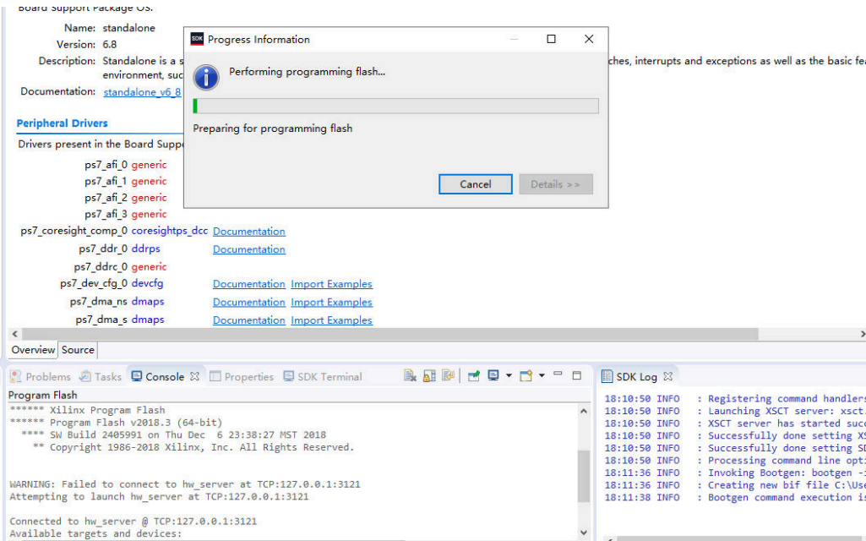The width and height of the screenshot is (866, 541).
Task: Expand the Open Console dropdown arrow
Action: tap(541, 376)
